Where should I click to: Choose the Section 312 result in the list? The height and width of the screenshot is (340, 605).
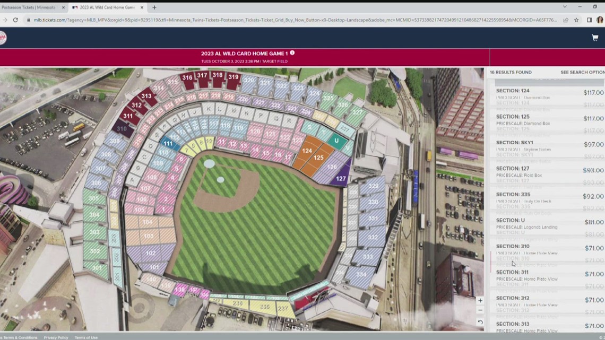coord(547,301)
